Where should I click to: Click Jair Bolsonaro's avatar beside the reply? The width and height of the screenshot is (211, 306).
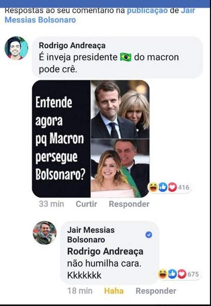coord(45,232)
